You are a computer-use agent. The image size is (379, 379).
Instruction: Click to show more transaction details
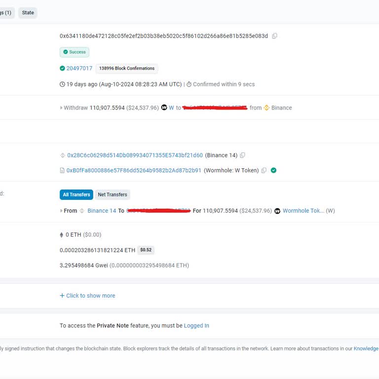87,296
